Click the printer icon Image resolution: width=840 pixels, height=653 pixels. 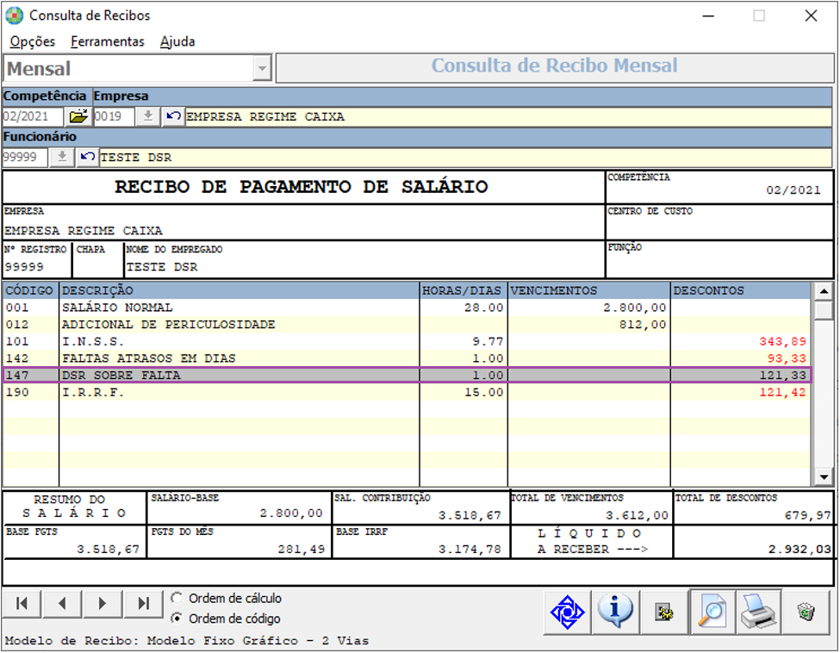click(x=758, y=612)
